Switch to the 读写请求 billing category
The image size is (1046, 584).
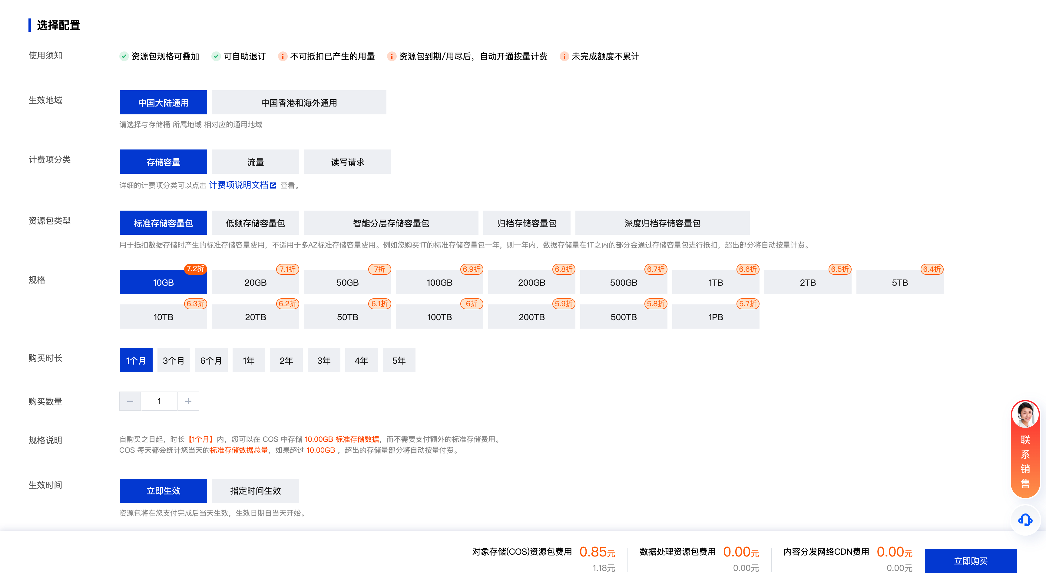347,162
